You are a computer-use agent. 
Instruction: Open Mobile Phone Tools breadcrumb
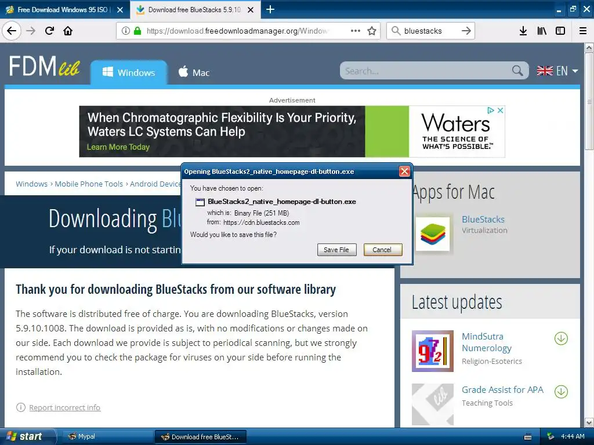pos(89,184)
